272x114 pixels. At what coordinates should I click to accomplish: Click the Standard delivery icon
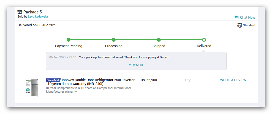point(239,25)
